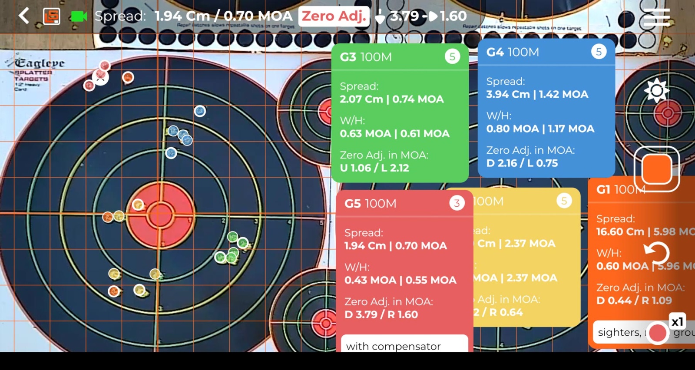The height and width of the screenshot is (370, 695).
Task: Tap the shot count badge 5 on G4
Action: pos(599,52)
